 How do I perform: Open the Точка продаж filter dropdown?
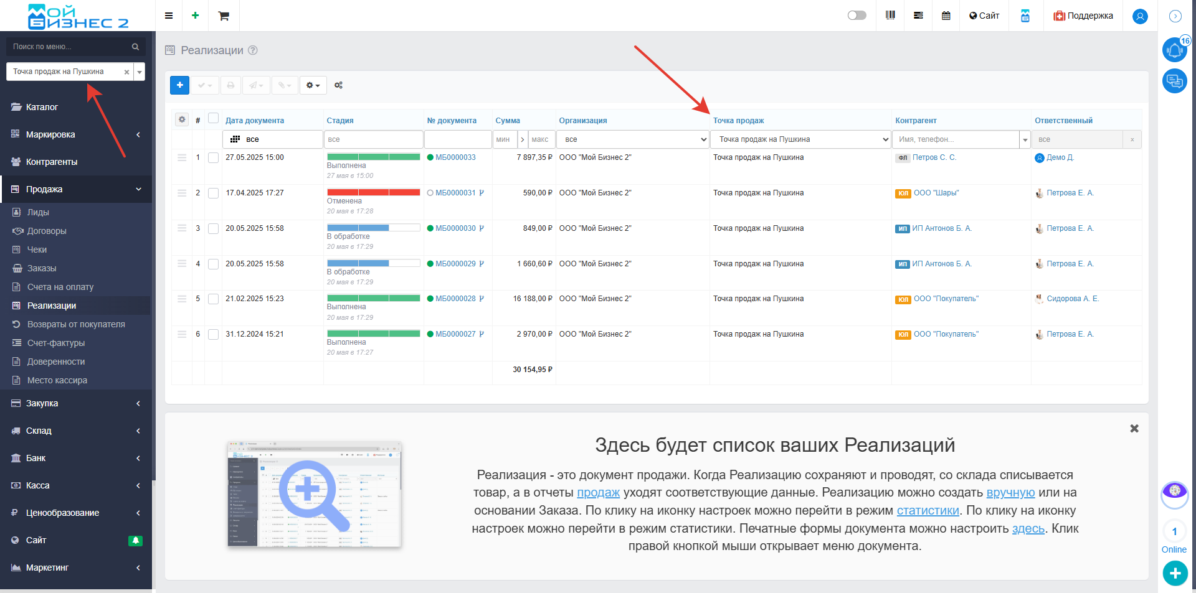(800, 139)
